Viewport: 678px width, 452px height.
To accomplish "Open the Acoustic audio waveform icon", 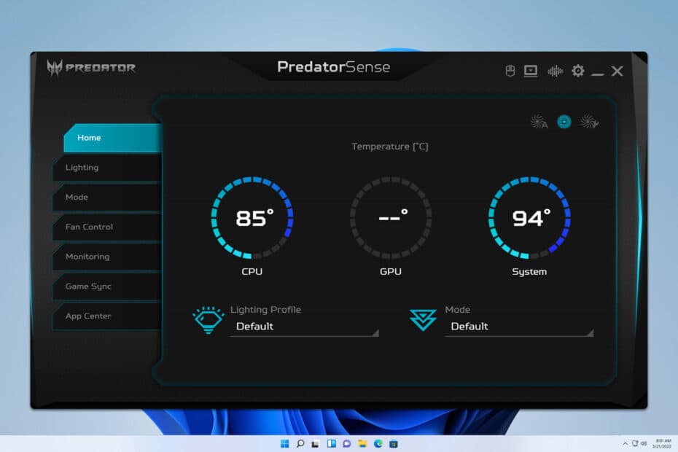I will click(x=555, y=71).
